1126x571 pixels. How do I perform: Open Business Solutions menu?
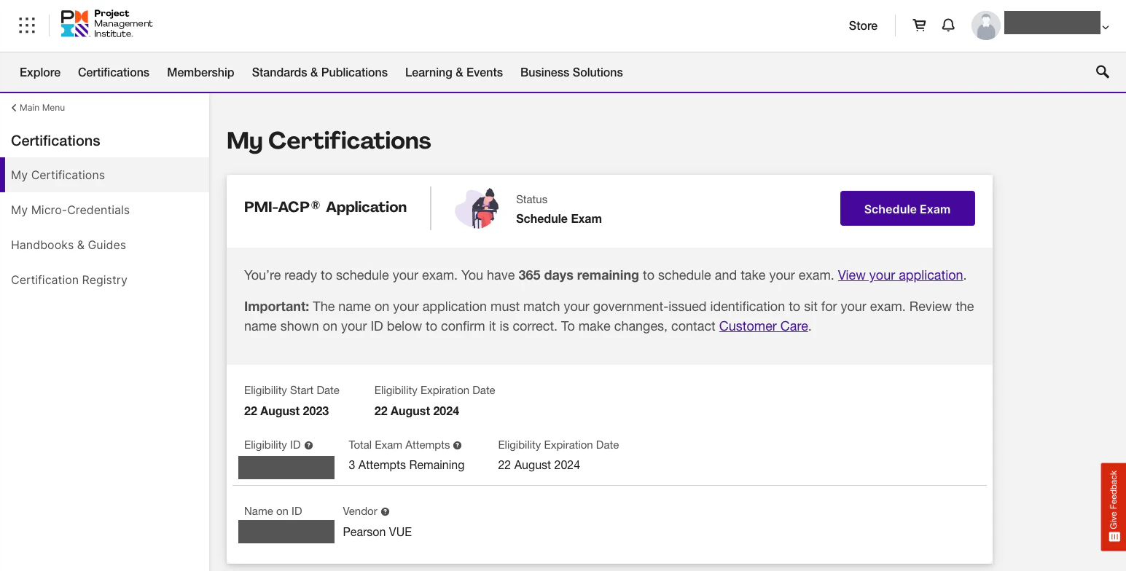571,72
